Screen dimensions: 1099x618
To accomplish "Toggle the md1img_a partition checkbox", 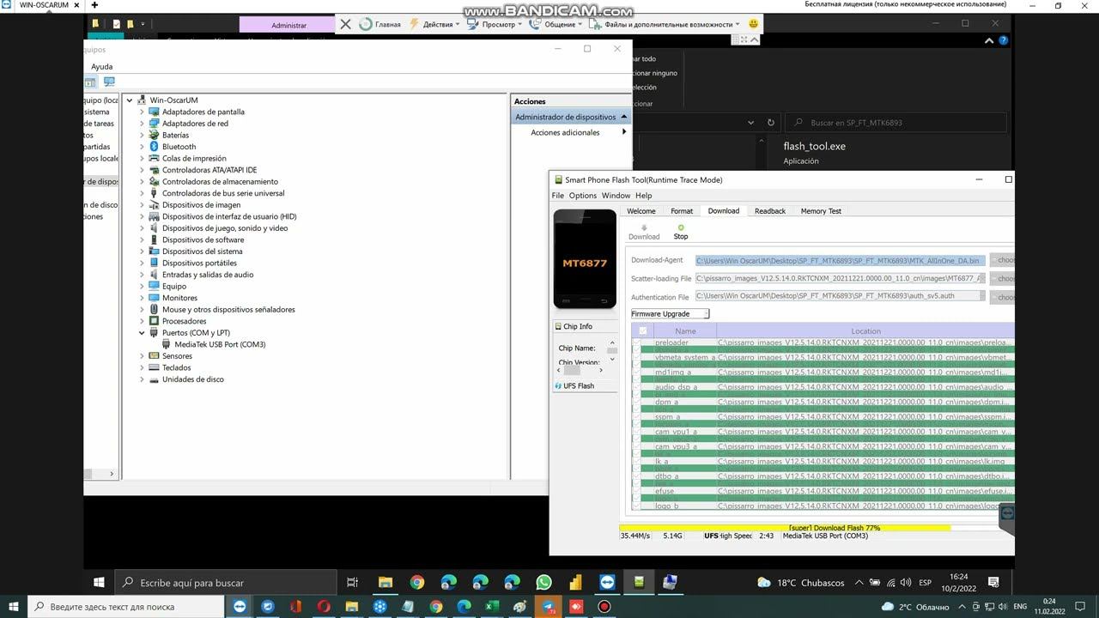I will coord(637,373).
